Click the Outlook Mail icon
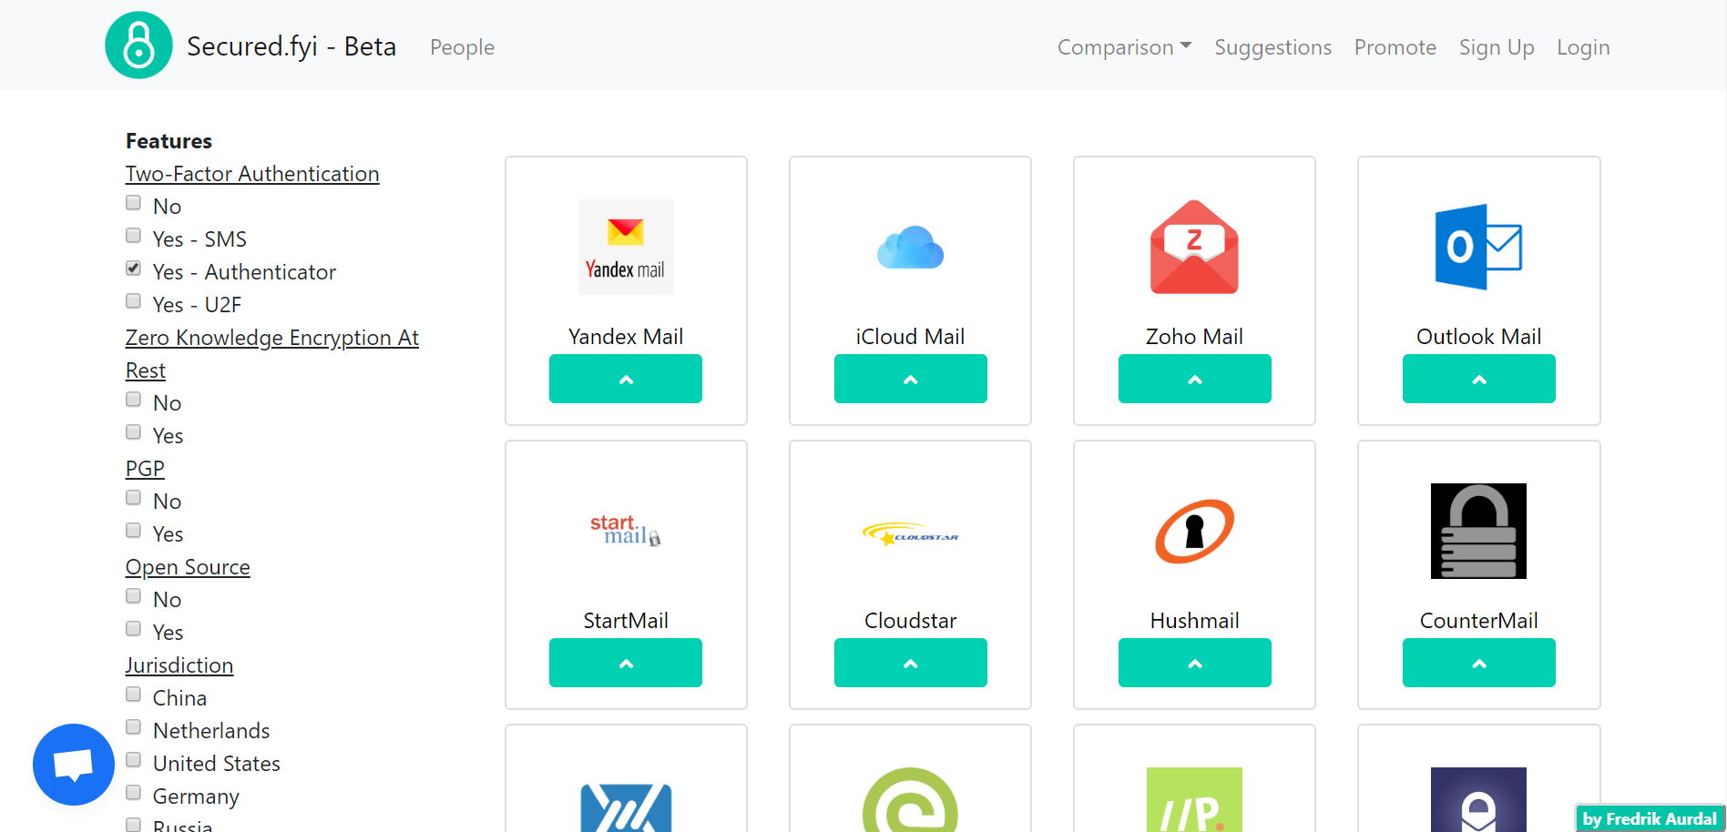 point(1478,247)
